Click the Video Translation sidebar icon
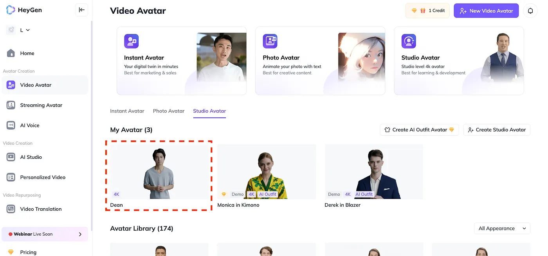 (x=11, y=209)
